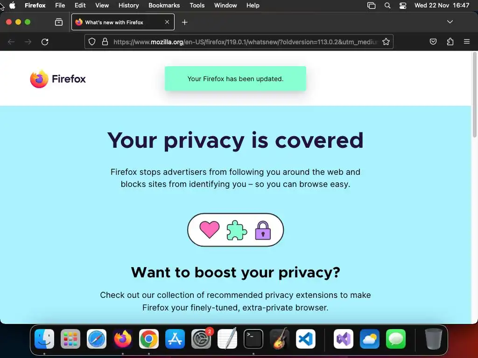Open the File menu

[x=60, y=5]
